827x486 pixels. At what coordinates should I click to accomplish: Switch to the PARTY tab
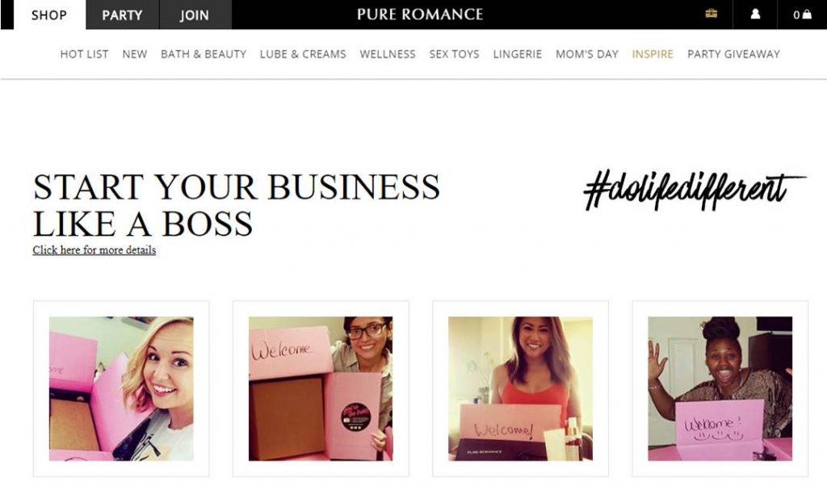[122, 15]
